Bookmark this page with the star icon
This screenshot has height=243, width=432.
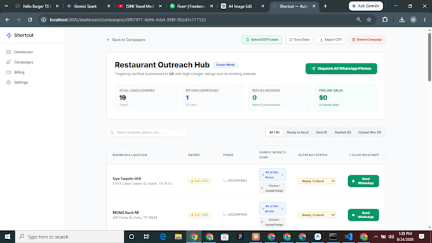point(369,20)
